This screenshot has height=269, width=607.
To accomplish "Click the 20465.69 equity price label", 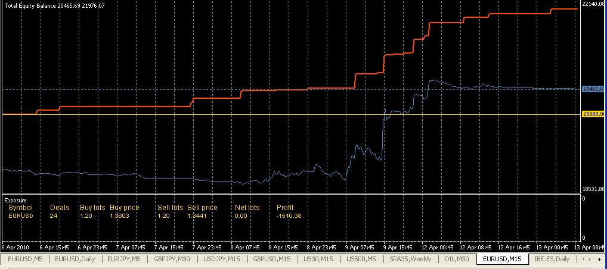I will [x=593, y=89].
